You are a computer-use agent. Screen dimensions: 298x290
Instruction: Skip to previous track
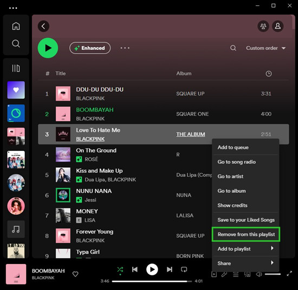[x=135, y=269]
